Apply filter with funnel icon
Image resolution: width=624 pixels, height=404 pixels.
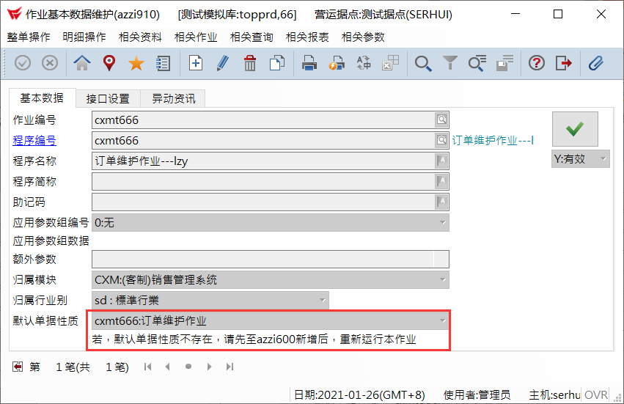(450, 63)
